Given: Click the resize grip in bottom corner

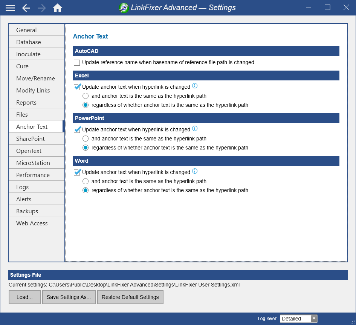Looking at the screenshot, I should click(x=353, y=322).
